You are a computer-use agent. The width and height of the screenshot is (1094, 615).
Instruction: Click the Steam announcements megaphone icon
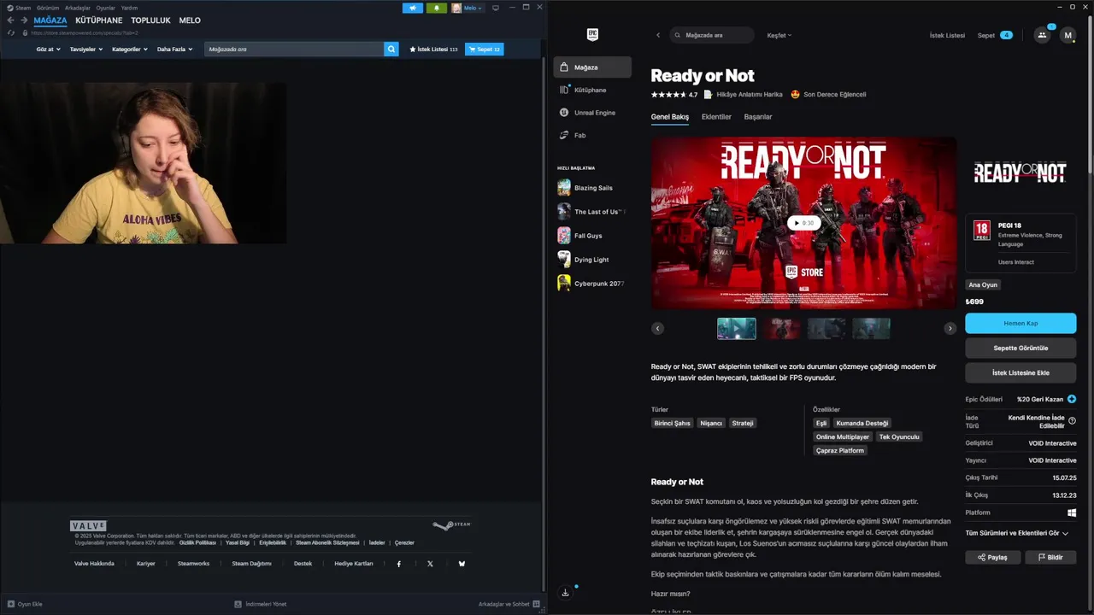(x=412, y=8)
